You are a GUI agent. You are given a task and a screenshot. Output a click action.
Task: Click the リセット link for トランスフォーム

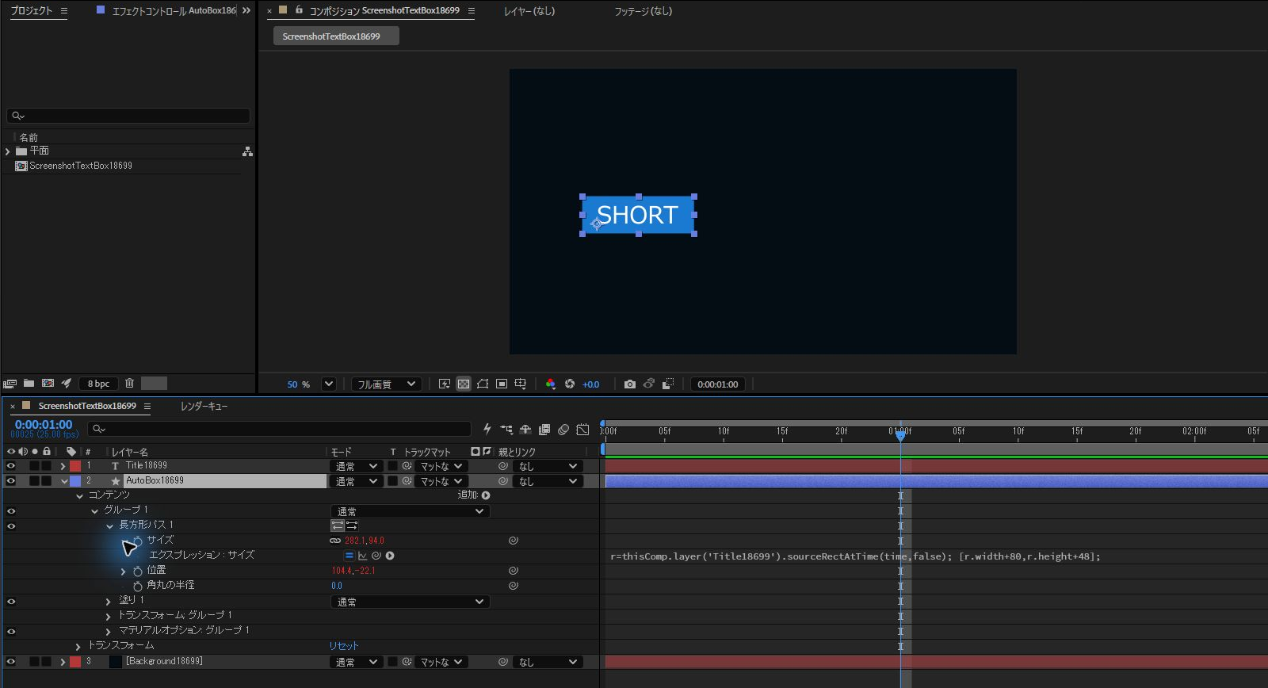344,646
